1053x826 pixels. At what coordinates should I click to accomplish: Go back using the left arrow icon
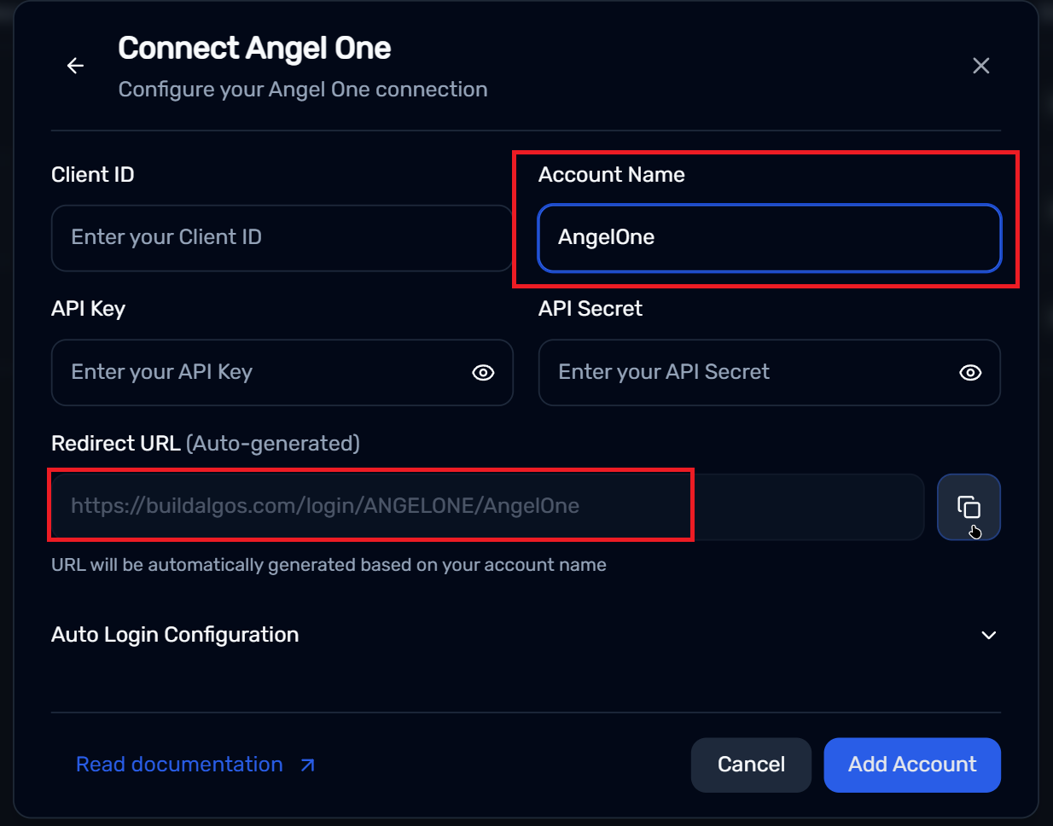coord(75,66)
